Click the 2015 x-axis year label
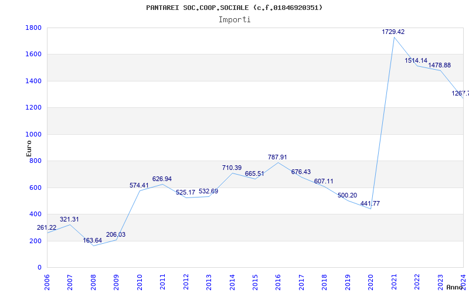The height and width of the screenshot is (293, 469). coord(255,281)
